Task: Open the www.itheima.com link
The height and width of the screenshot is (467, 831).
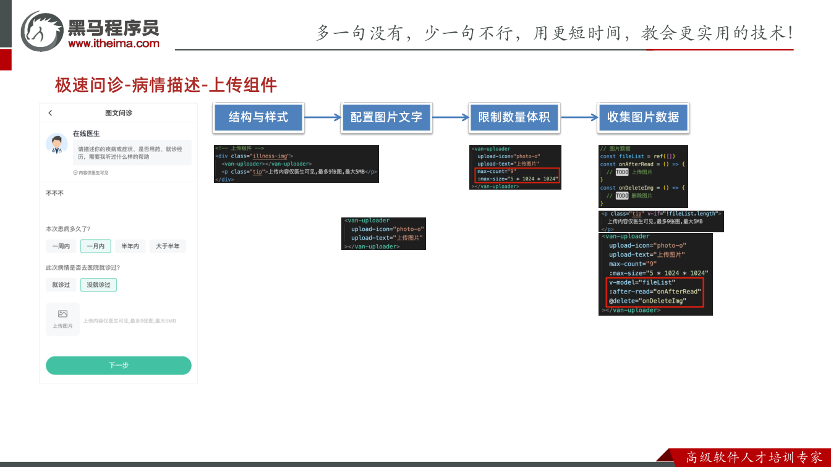Action: tap(114, 43)
